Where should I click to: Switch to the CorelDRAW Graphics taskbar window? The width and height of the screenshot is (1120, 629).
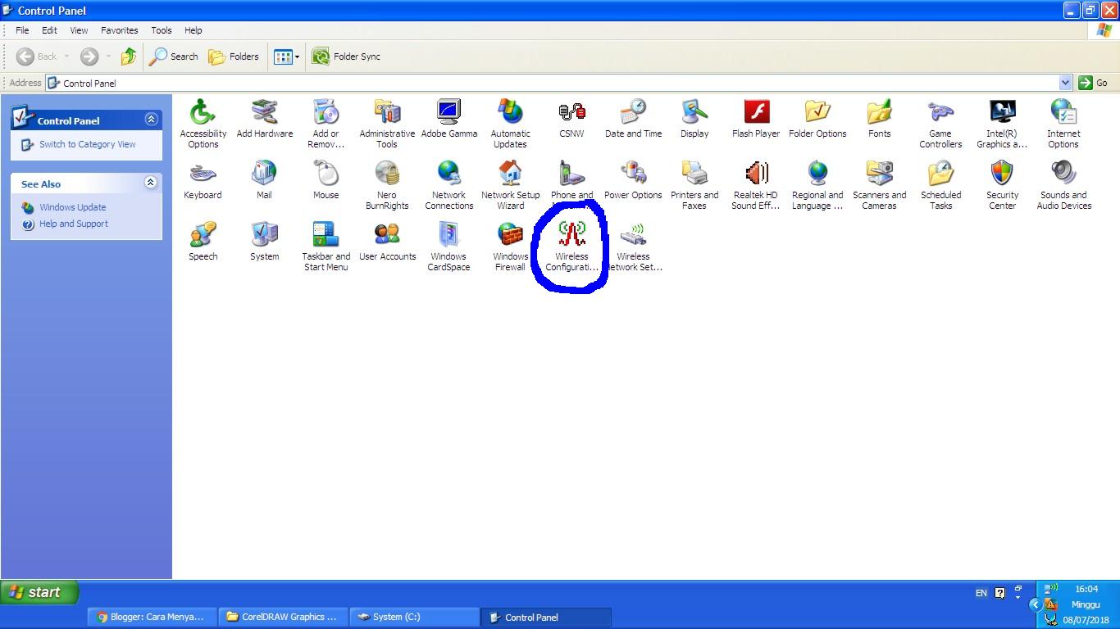(x=283, y=617)
